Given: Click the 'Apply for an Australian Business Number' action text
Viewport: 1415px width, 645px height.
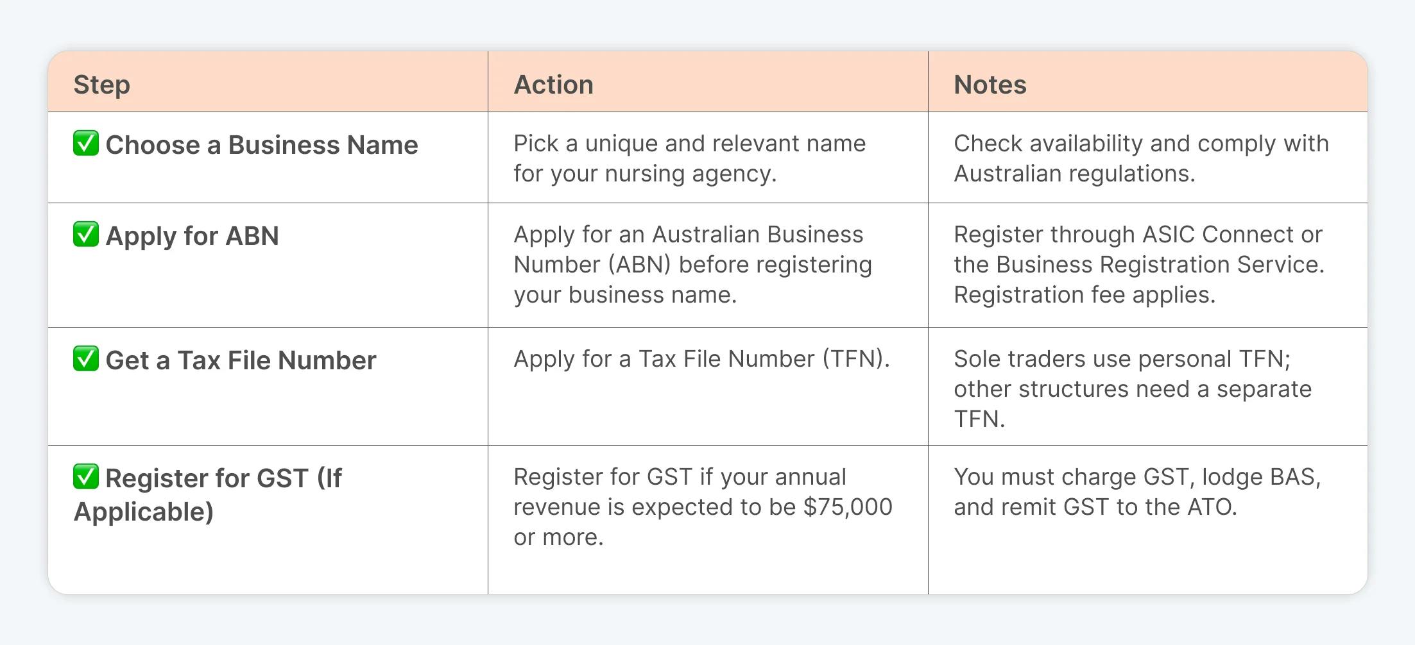Looking at the screenshot, I should point(693,264).
